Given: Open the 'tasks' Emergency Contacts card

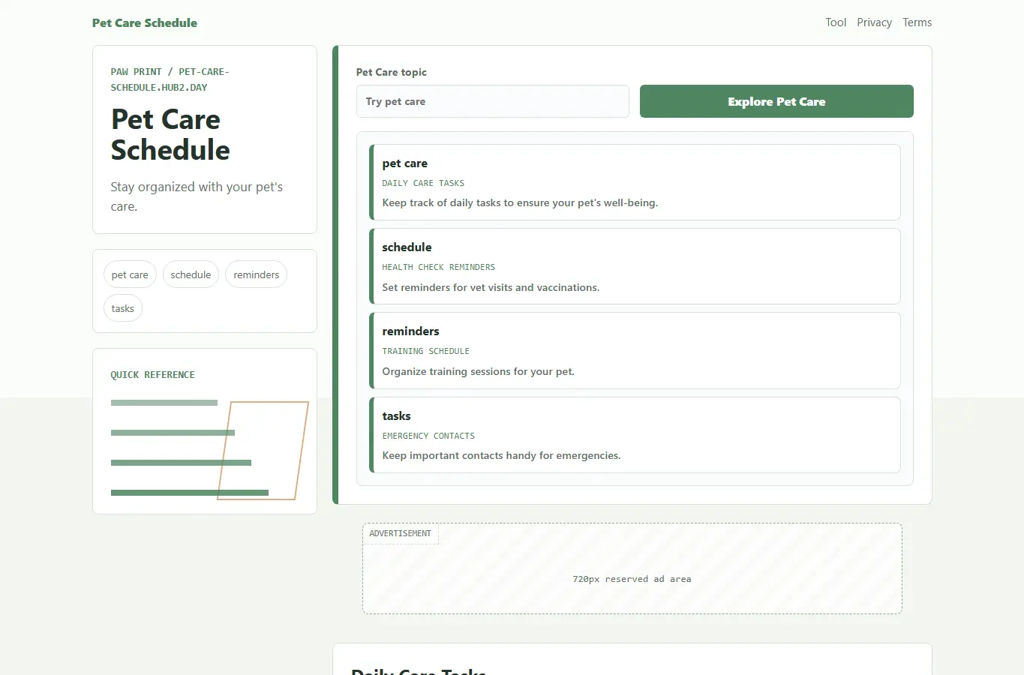Looking at the screenshot, I should point(635,435).
